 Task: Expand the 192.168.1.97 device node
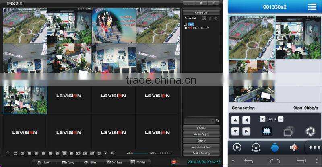tap(186, 28)
